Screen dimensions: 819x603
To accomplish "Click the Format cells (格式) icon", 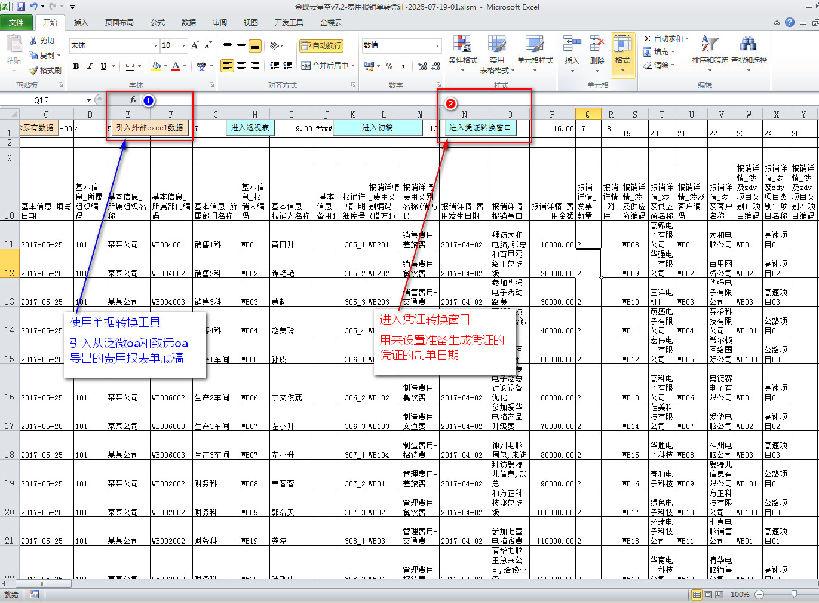I will point(622,44).
